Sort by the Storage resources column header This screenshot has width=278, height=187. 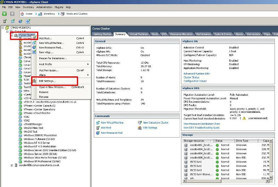[198, 141]
